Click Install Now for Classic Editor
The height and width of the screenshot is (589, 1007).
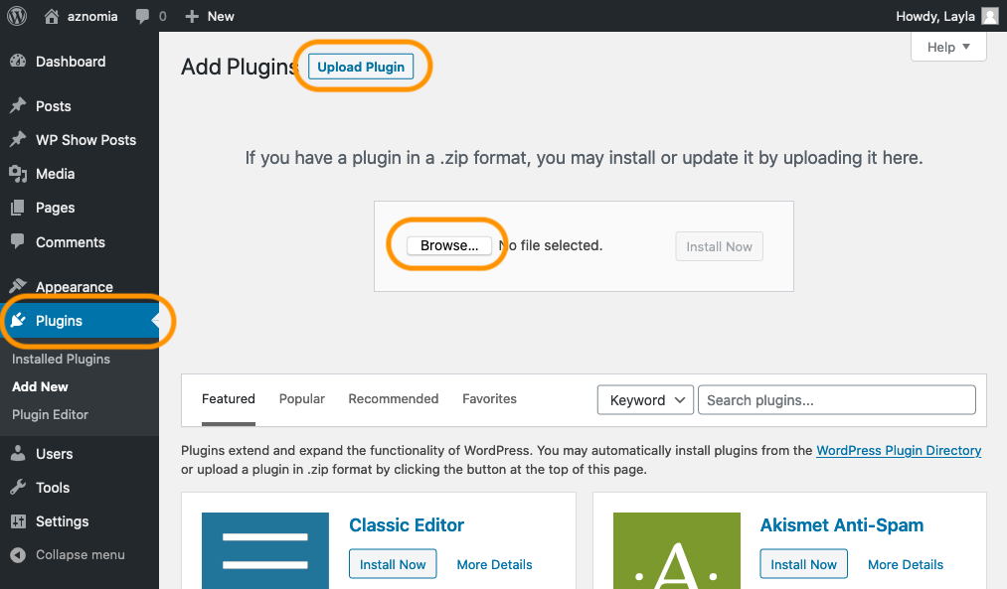pyautogui.click(x=392, y=563)
